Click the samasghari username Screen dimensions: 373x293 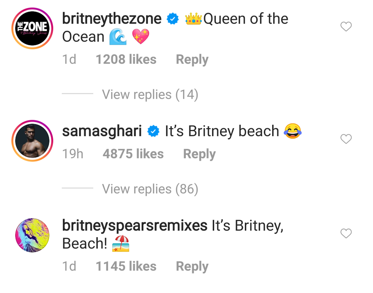102,131
